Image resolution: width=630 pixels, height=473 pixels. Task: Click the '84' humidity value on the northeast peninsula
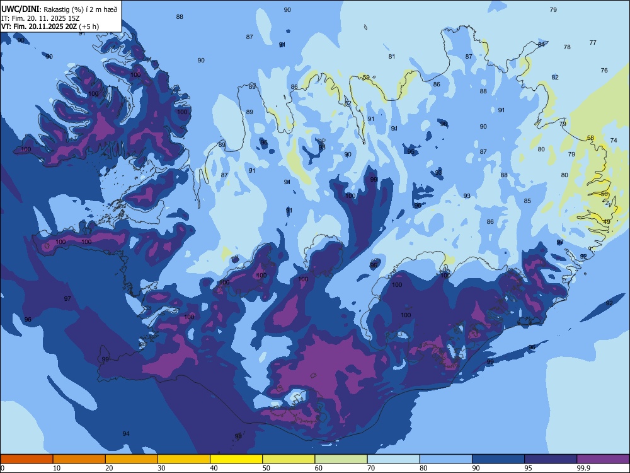(541, 45)
